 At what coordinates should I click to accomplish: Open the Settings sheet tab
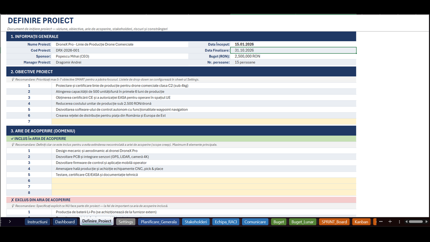(x=126, y=222)
